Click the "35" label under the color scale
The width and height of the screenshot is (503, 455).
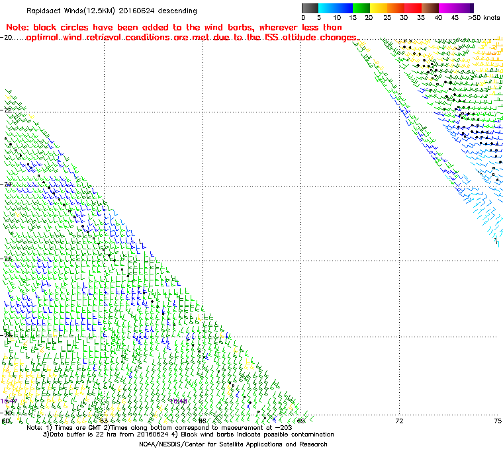pyautogui.click(x=421, y=18)
